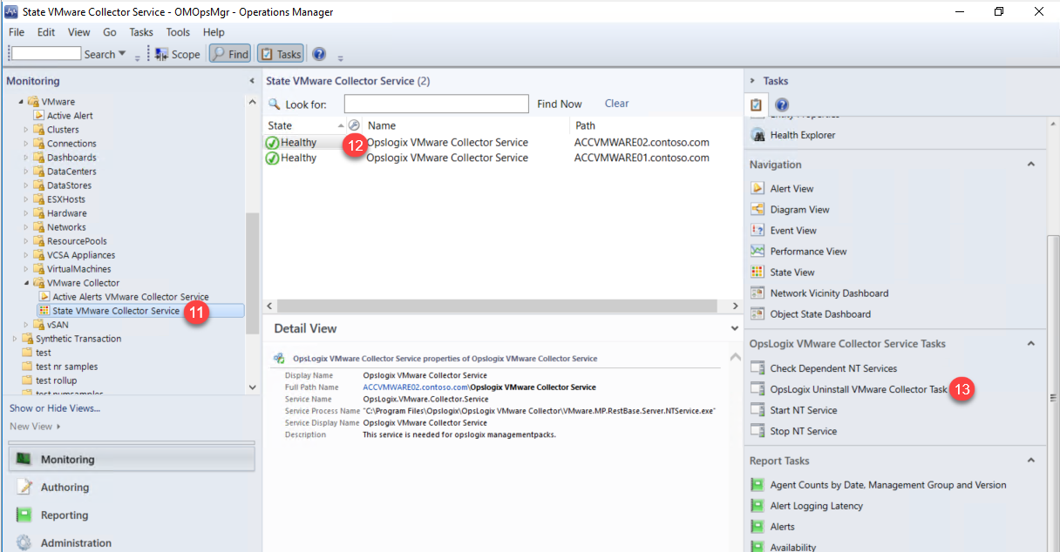The image size is (1060, 552).
Task: Run the Stop NT Service task
Action: coord(803,431)
